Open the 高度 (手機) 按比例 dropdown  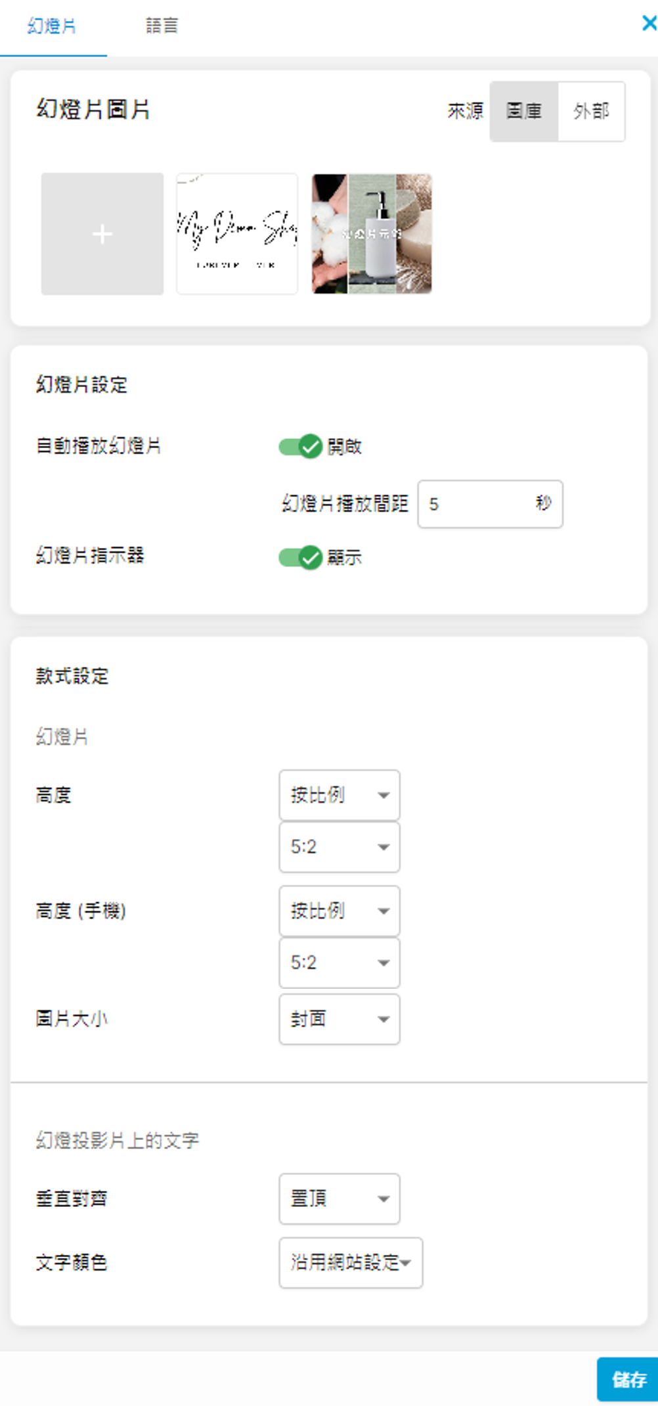339,911
